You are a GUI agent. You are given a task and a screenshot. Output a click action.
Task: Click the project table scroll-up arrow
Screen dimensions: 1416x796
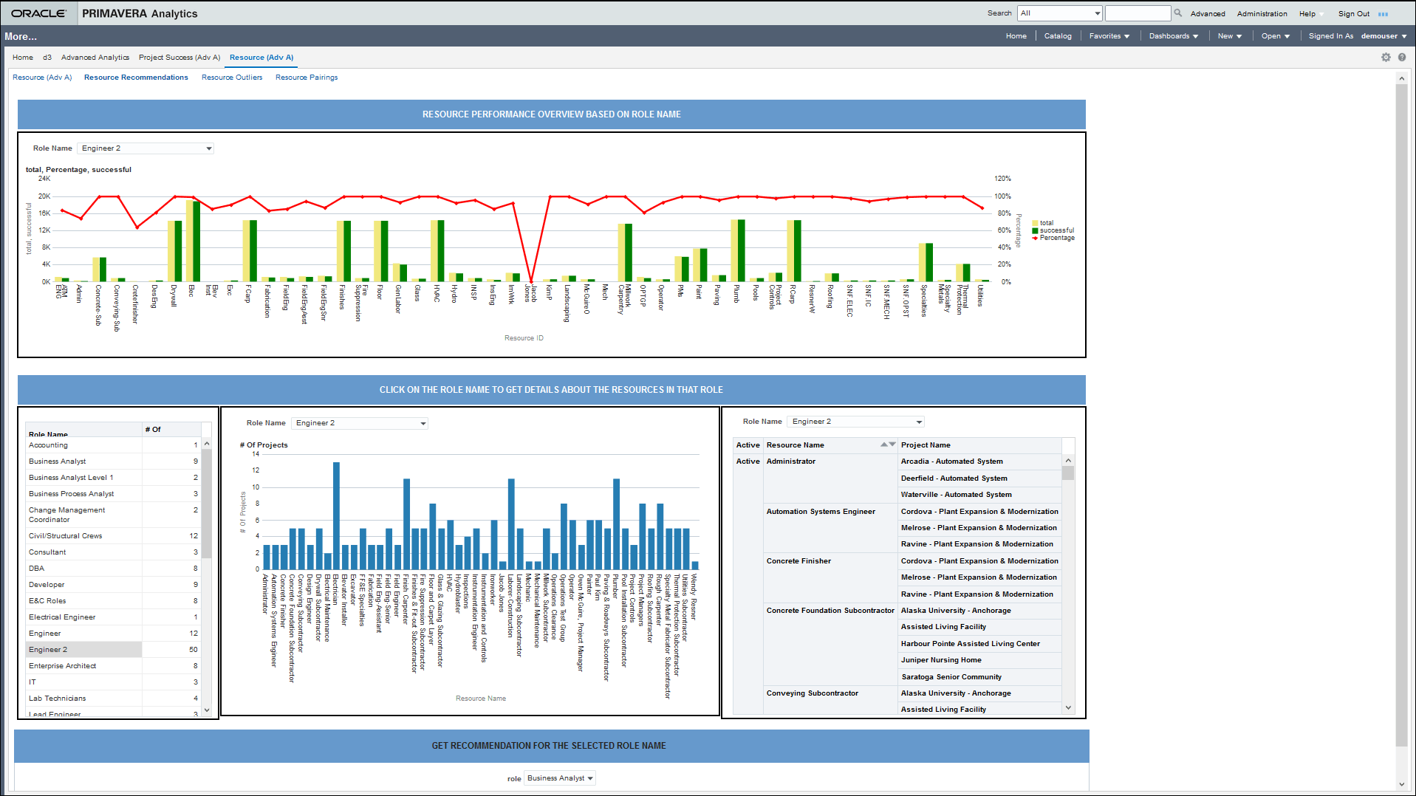(1068, 460)
